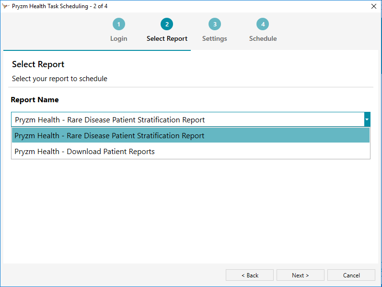The image size is (382, 287).
Task: Click the 'Select Report' page heading
Action: coord(38,64)
